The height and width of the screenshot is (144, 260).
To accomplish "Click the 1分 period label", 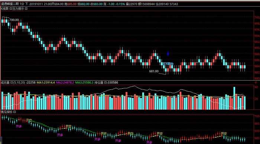I will click(x=22, y=4).
